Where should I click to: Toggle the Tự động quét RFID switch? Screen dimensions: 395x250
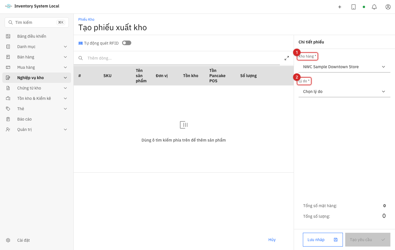(x=127, y=43)
